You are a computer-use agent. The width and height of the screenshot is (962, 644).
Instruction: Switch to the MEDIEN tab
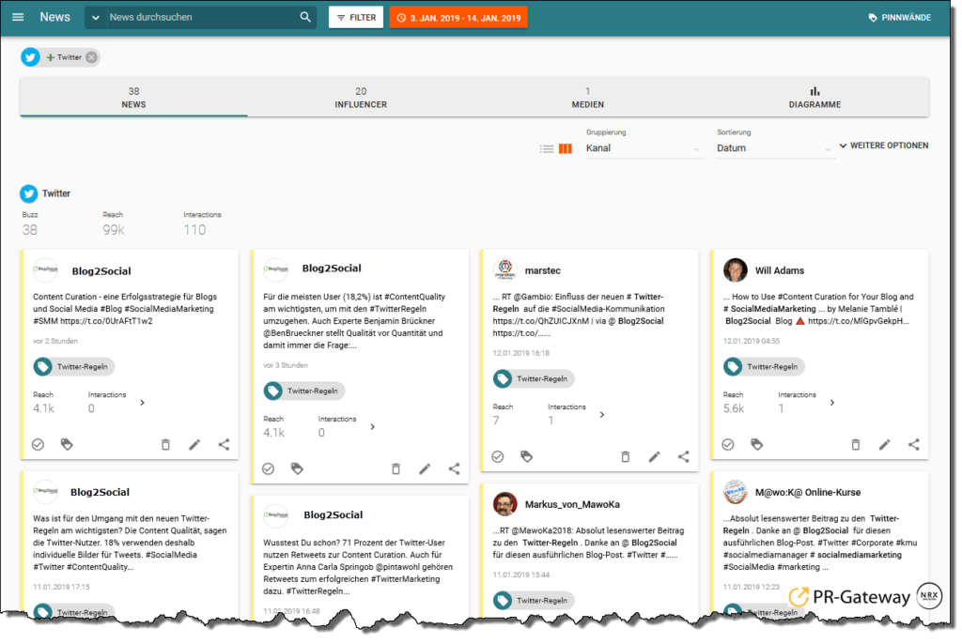[x=588, y=98]
